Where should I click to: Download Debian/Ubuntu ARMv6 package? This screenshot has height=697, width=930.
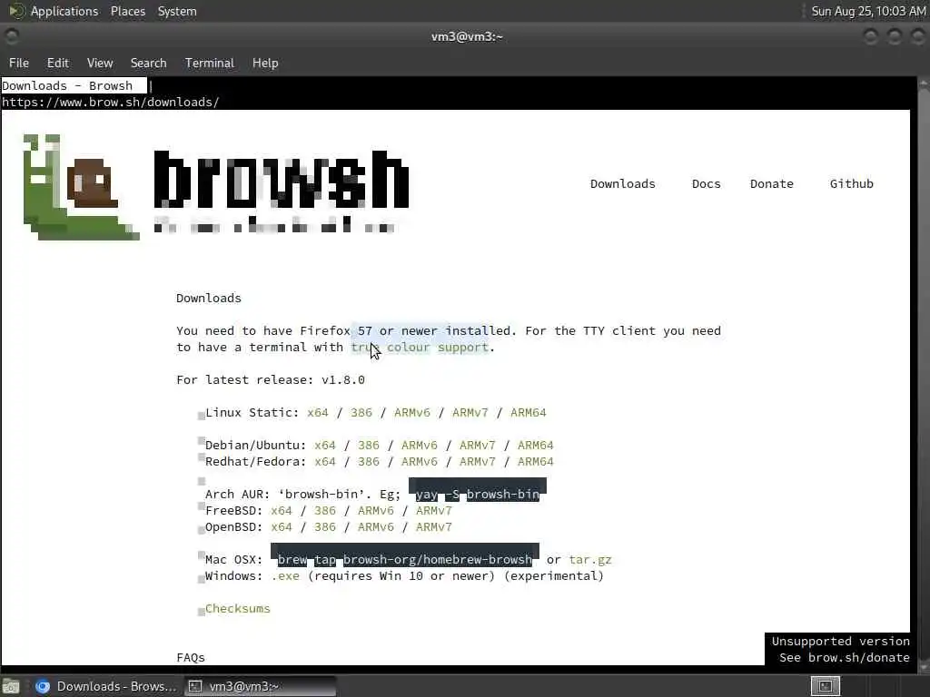point(420,445)
